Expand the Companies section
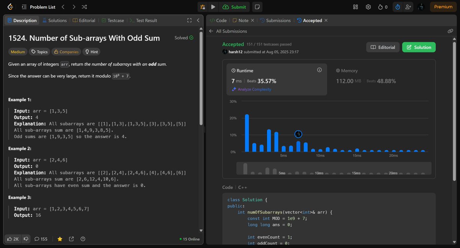This screenshot has width=460, height=248. [x=66, y=51]
